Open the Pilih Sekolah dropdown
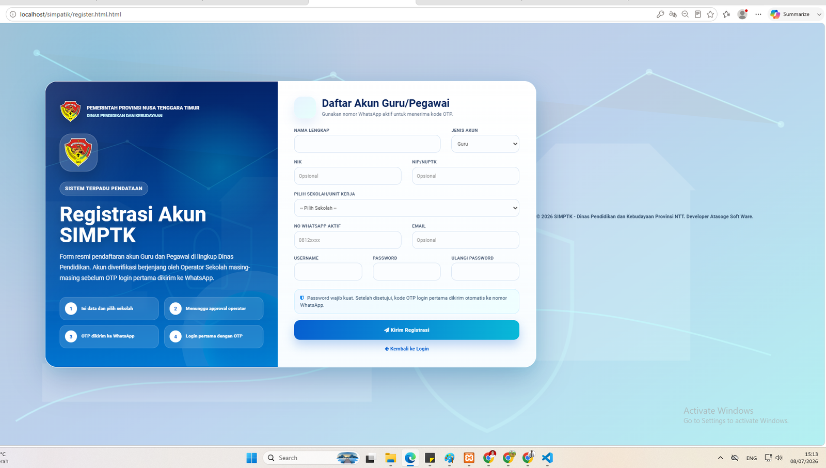The height and width of the screenshot is (468, 826). [x=407, y=208]
